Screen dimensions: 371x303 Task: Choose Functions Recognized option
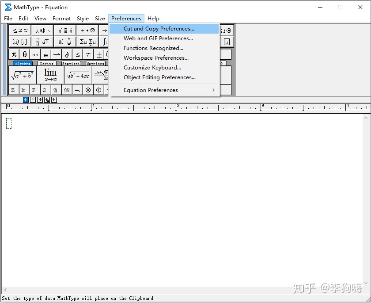164,48
